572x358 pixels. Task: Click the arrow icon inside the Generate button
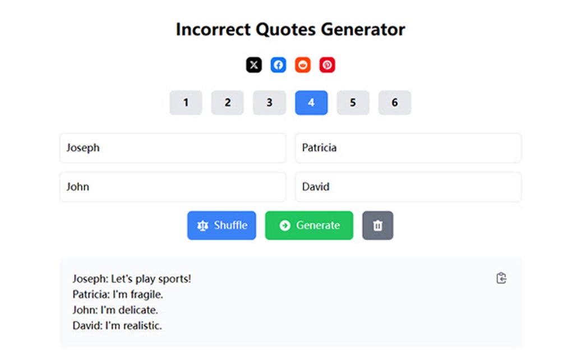tap(284, 225)
